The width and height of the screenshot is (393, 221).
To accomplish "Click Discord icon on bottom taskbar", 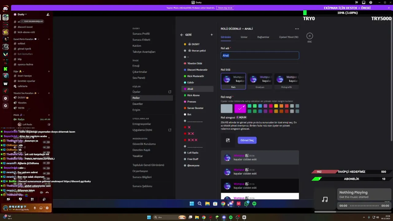I will click(x=224, y=217).
